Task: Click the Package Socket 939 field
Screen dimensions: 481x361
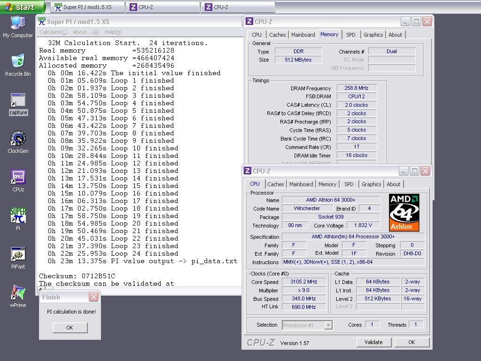Action: (x=331, y=217)
